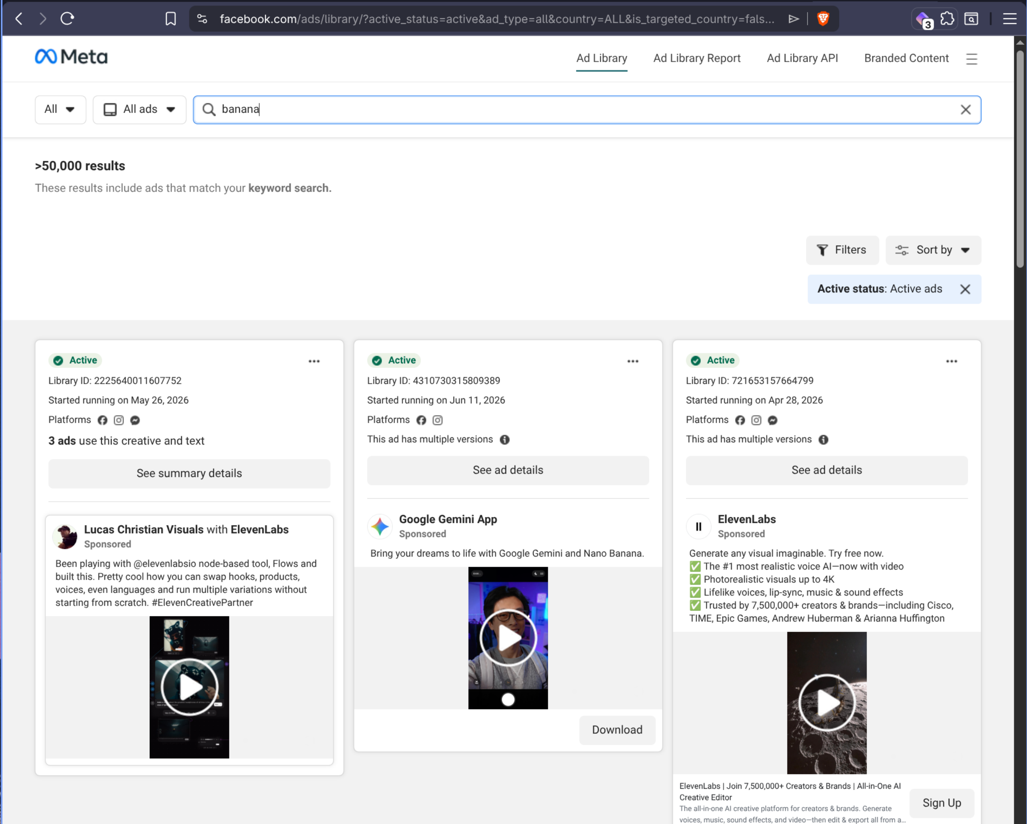Click Messenger platform icon on ElevenLabs ad

coord(772,420)
